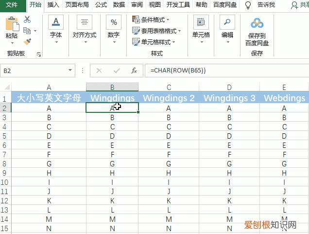This screenshot has width=309, height=234.
Task: Click the formula bar Cancel X icon
Action: click(99, 71)
